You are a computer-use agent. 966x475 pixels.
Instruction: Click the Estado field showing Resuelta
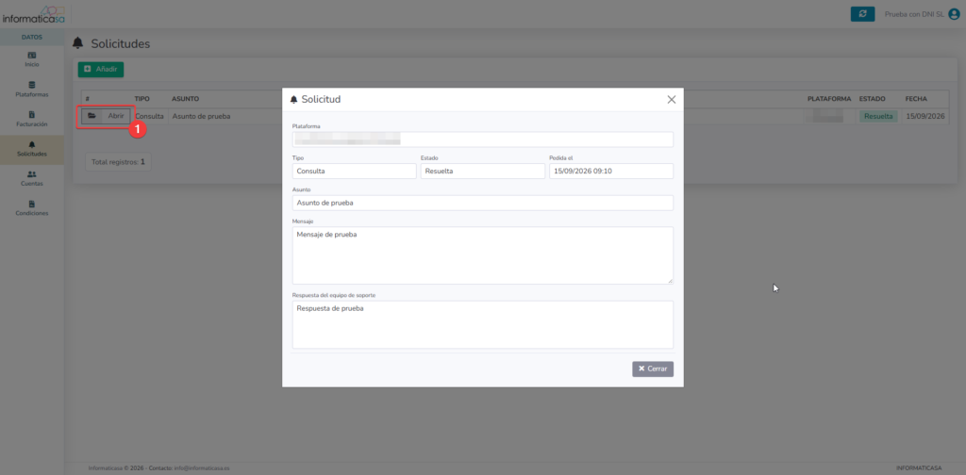point(482,171)
